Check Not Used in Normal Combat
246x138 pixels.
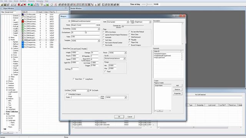[104, 43]
